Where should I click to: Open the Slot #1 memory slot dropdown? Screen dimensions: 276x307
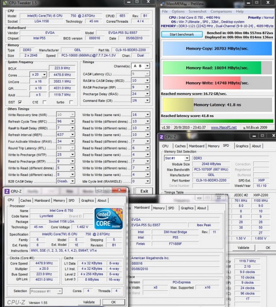click(187, 158)
